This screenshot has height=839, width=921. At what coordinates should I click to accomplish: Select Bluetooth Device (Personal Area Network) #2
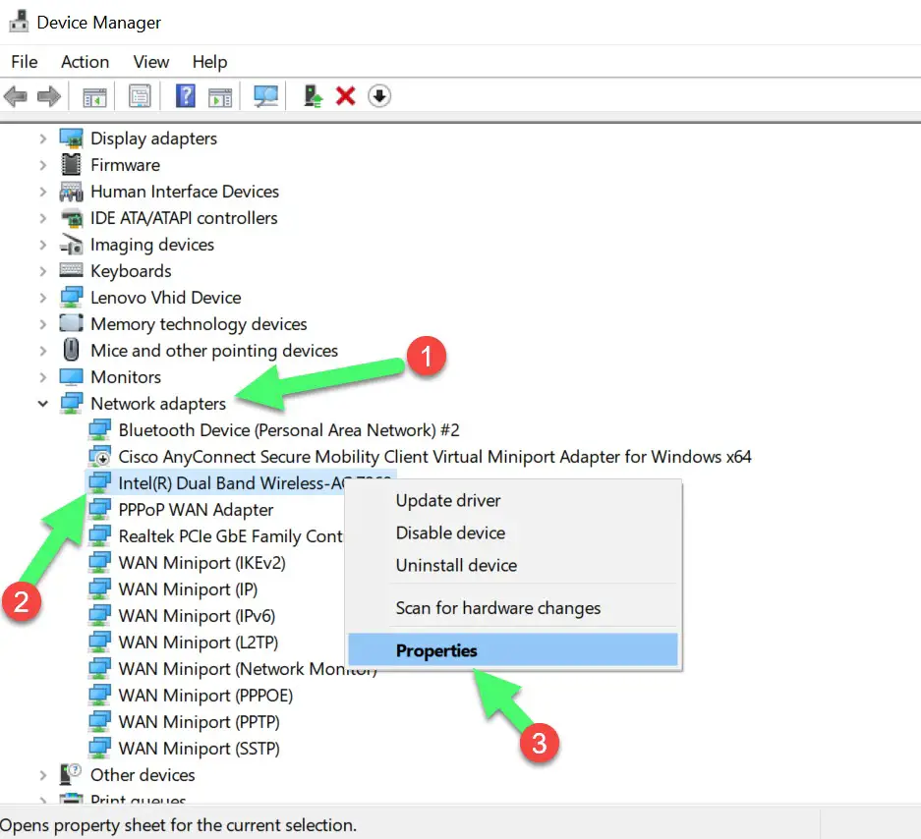[x=288, y=430]
